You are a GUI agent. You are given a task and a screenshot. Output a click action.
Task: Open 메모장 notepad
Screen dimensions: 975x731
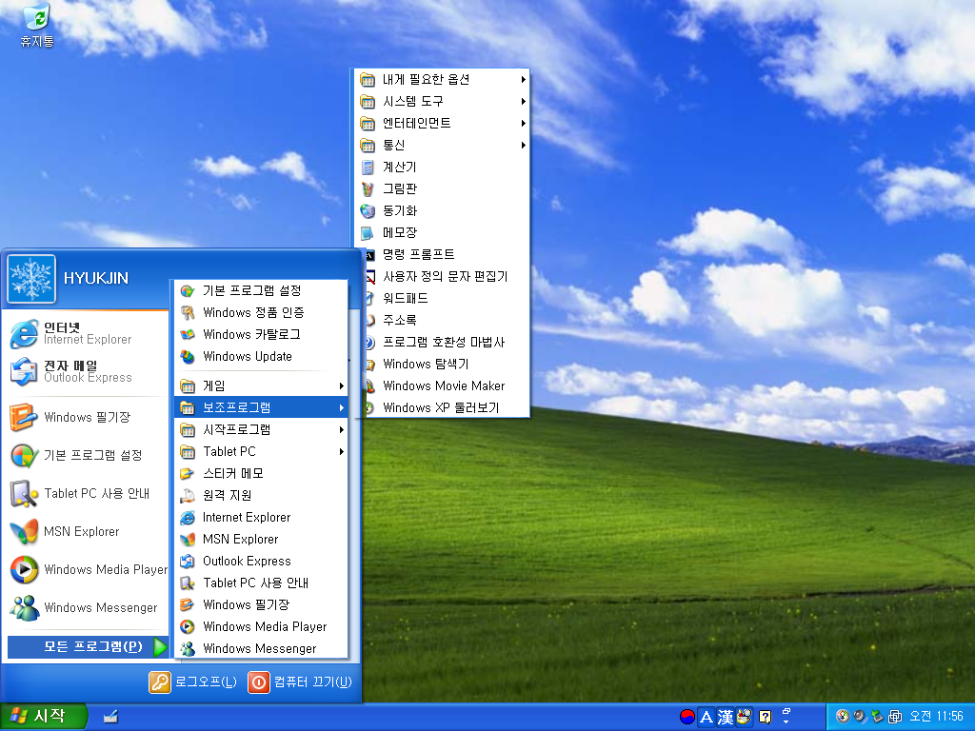coord(442,232)
